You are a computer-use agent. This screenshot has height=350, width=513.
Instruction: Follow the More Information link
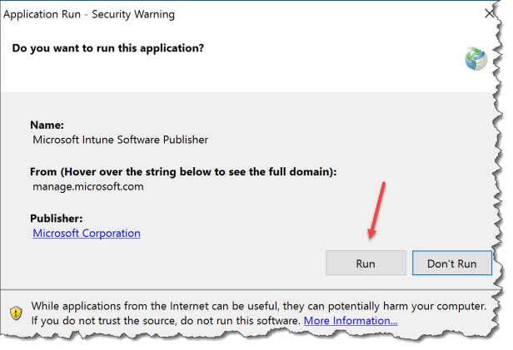[350, 320]
